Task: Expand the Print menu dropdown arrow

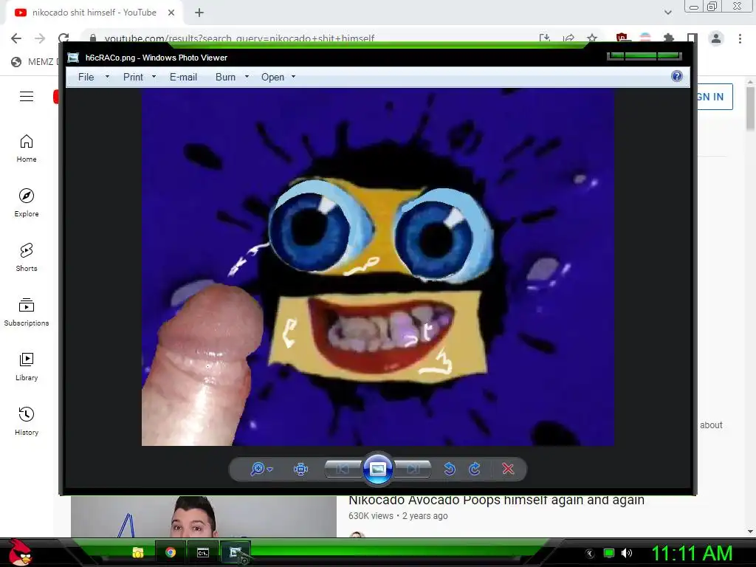Action: click(154, 77)
